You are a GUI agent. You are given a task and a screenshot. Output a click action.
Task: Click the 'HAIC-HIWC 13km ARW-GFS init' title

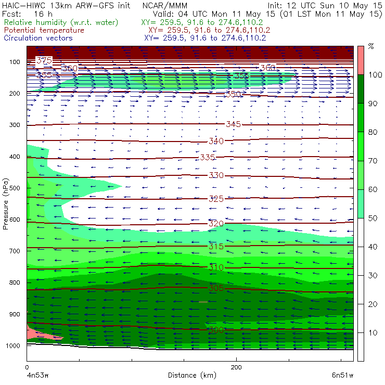(66, 5)
